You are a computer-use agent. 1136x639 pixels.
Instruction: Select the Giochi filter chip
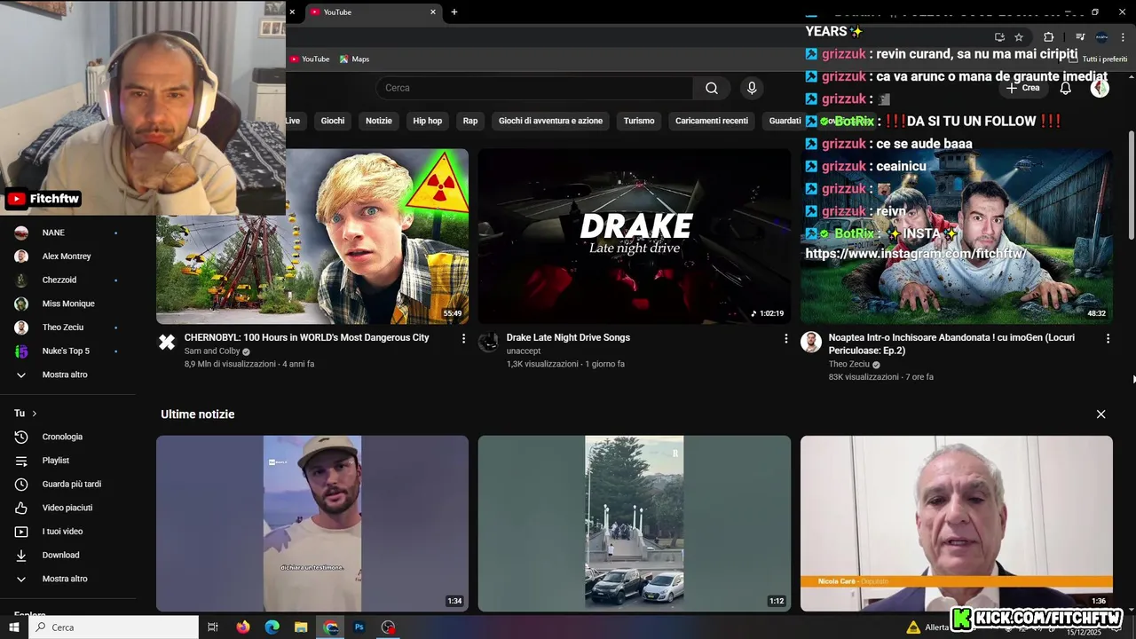[x=333, y=121]
